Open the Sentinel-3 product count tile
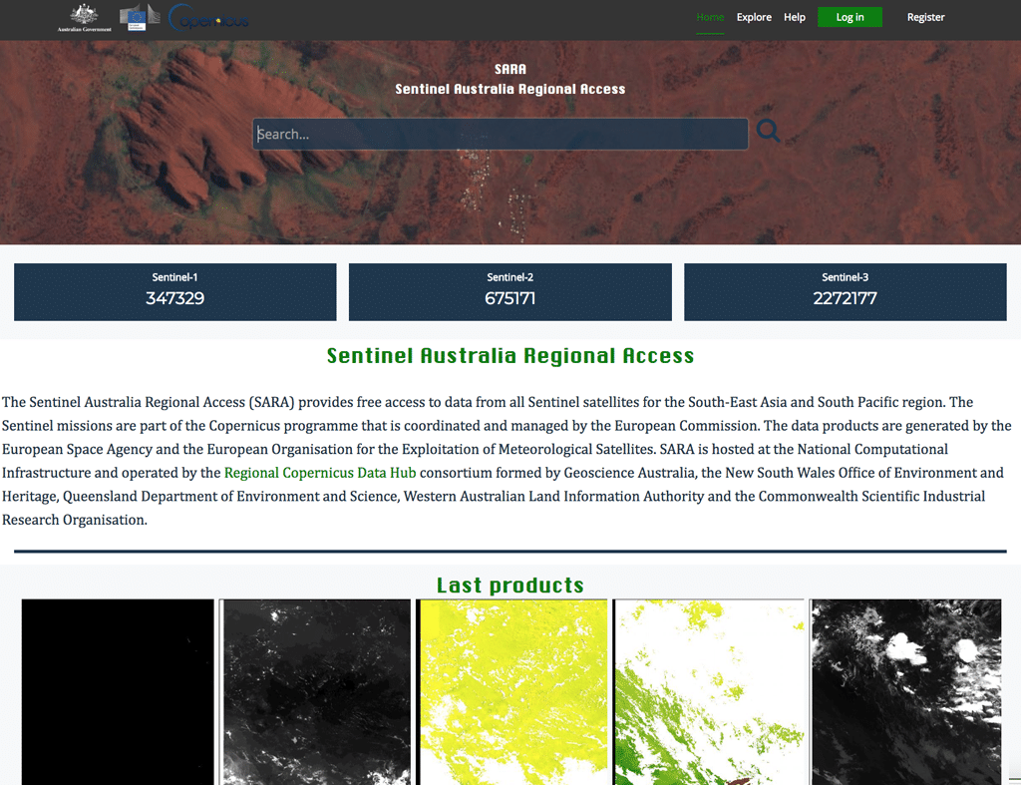1021x785 pixels. 845,292
